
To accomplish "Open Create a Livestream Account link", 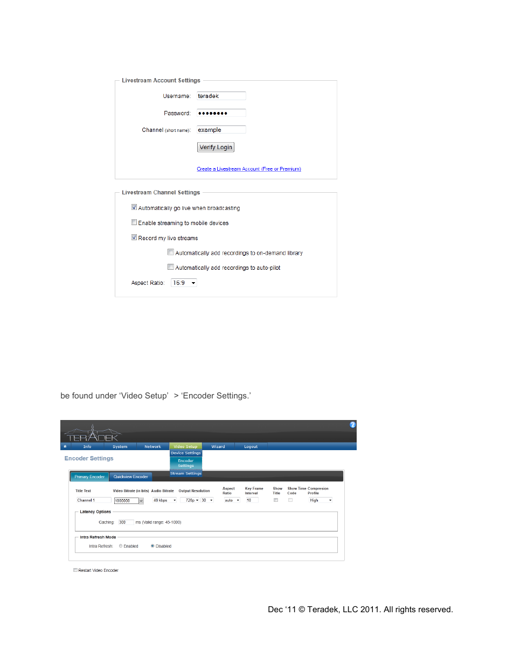I will pos(249,169).
